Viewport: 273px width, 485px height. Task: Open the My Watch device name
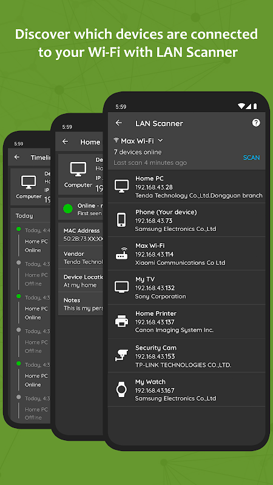[150, 382]
